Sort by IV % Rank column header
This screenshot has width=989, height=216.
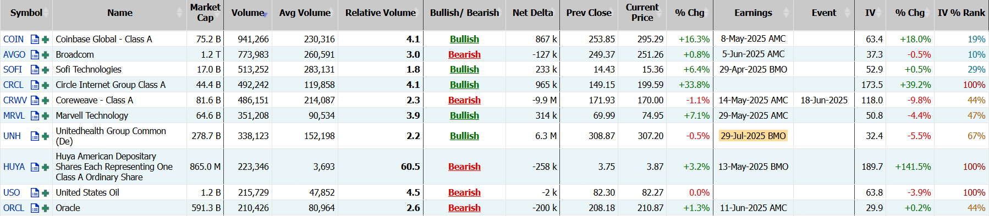pos(961,13)
